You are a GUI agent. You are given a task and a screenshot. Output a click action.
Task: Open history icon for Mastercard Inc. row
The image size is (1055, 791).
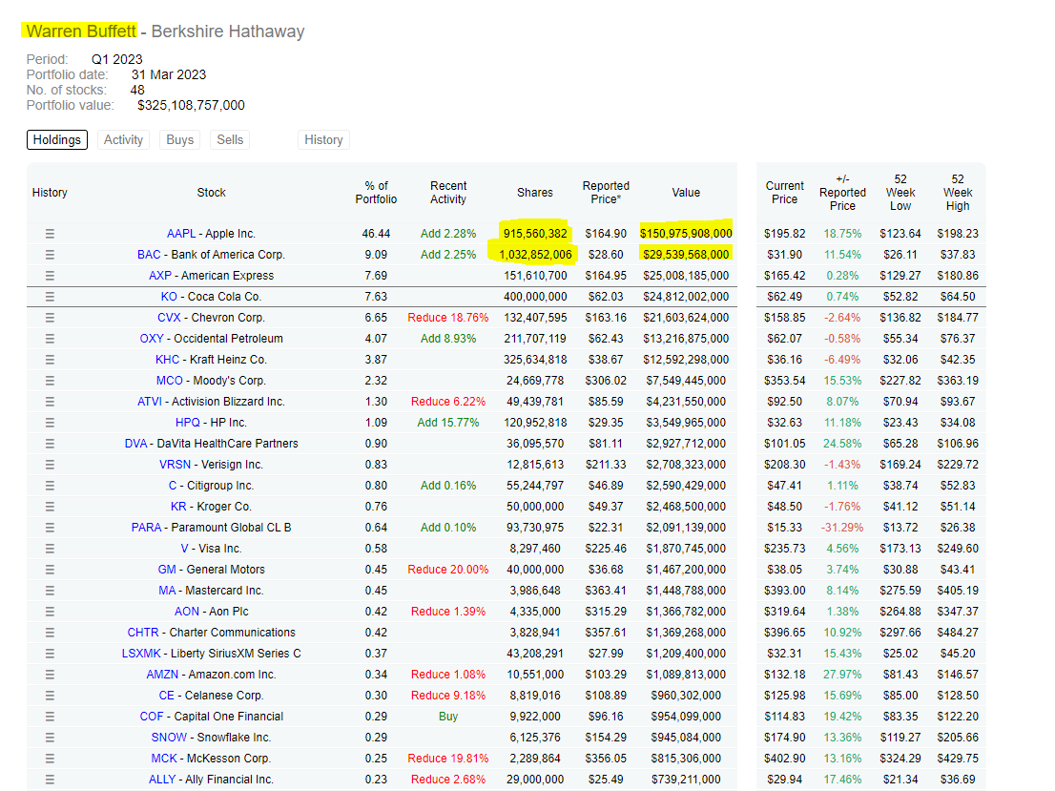50,591
